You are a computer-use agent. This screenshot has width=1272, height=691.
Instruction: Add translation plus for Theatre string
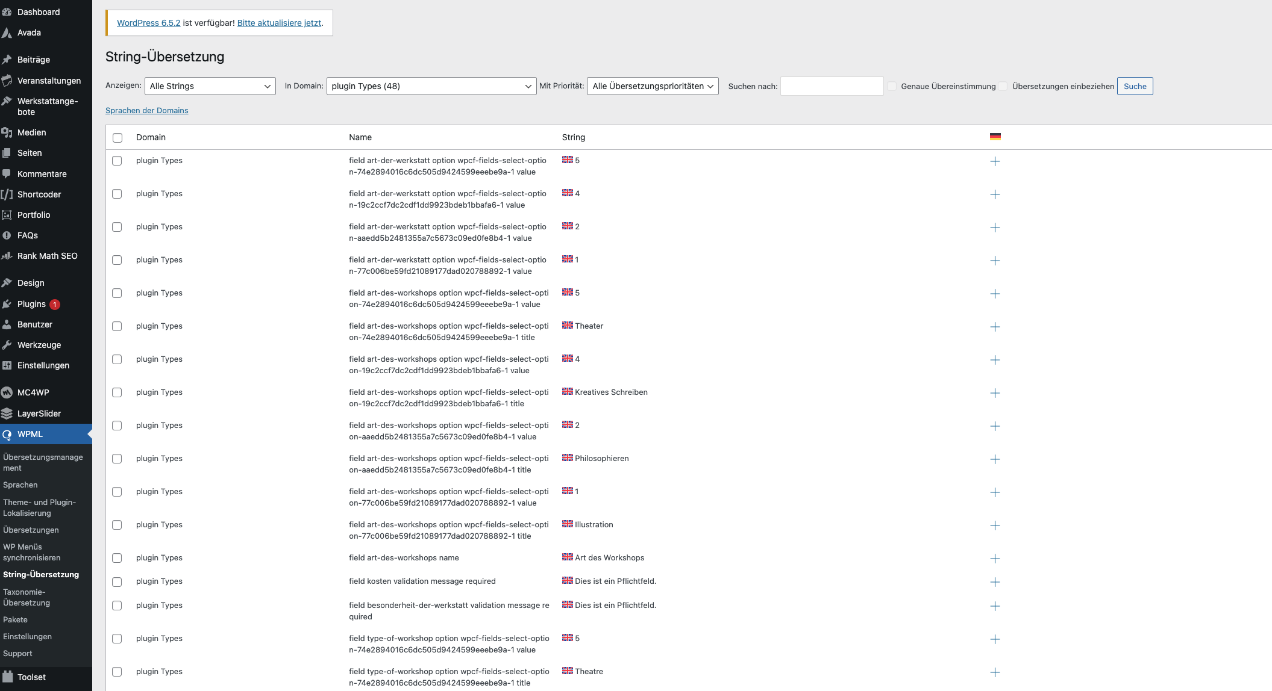(995, 672)
